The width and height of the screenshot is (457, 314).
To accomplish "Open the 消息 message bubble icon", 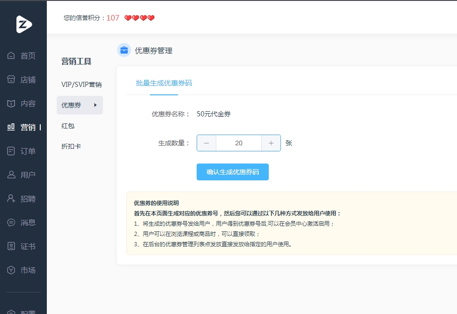I will pos(11,222).
